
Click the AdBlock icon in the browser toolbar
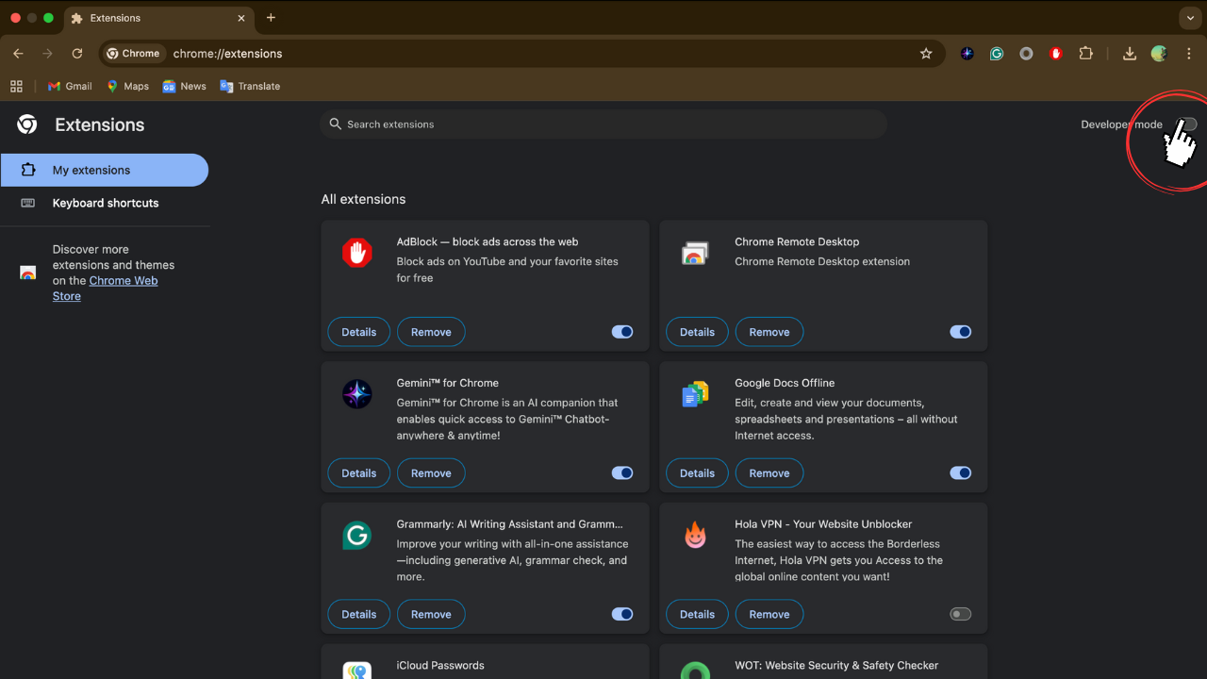(1055, 54)
